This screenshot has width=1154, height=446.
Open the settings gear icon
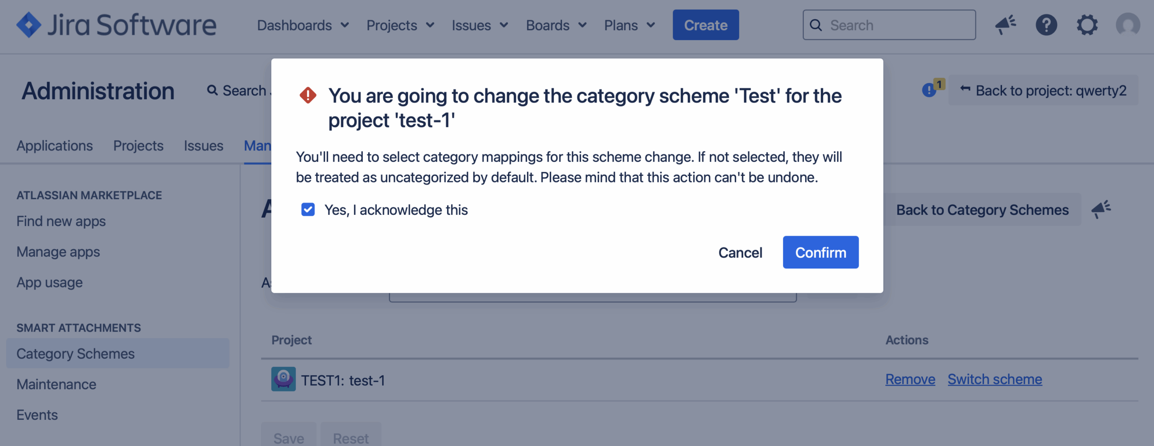(1087, 25)
